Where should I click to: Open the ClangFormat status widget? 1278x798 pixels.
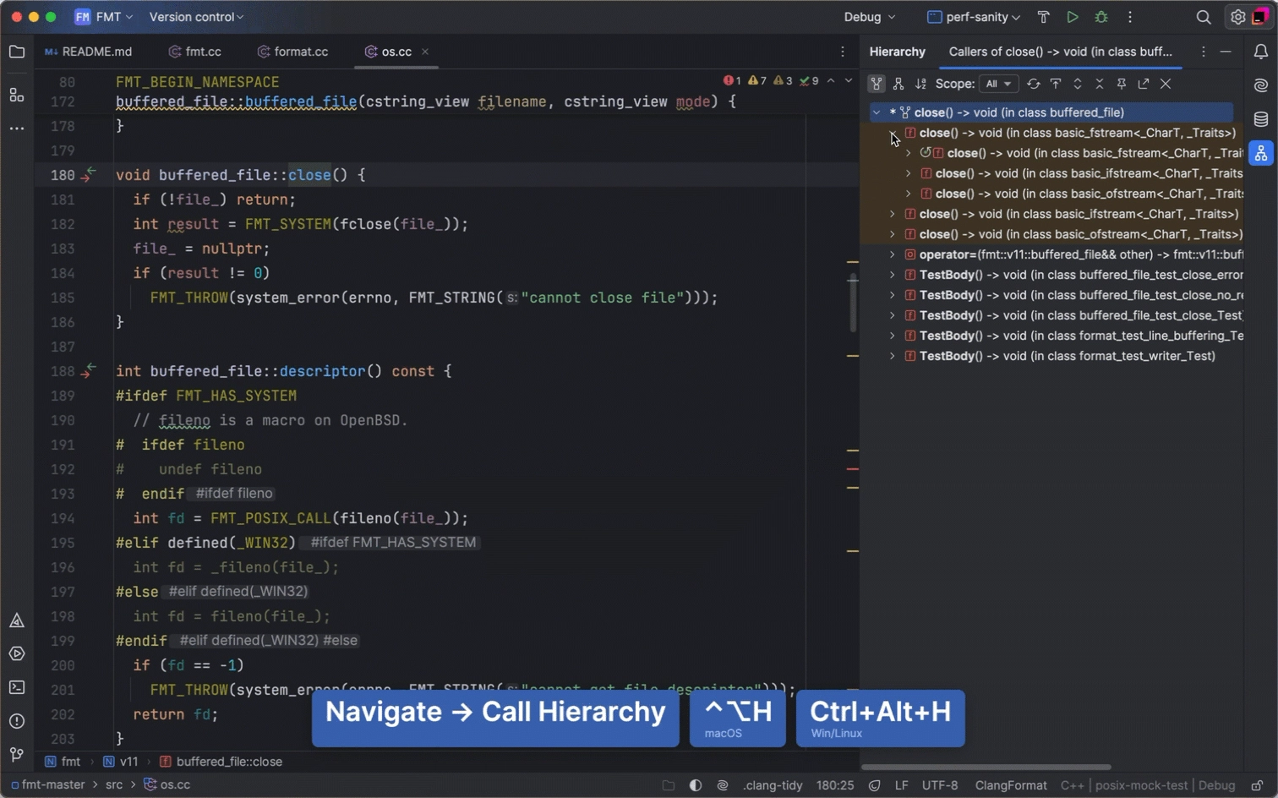point(1011,785)
